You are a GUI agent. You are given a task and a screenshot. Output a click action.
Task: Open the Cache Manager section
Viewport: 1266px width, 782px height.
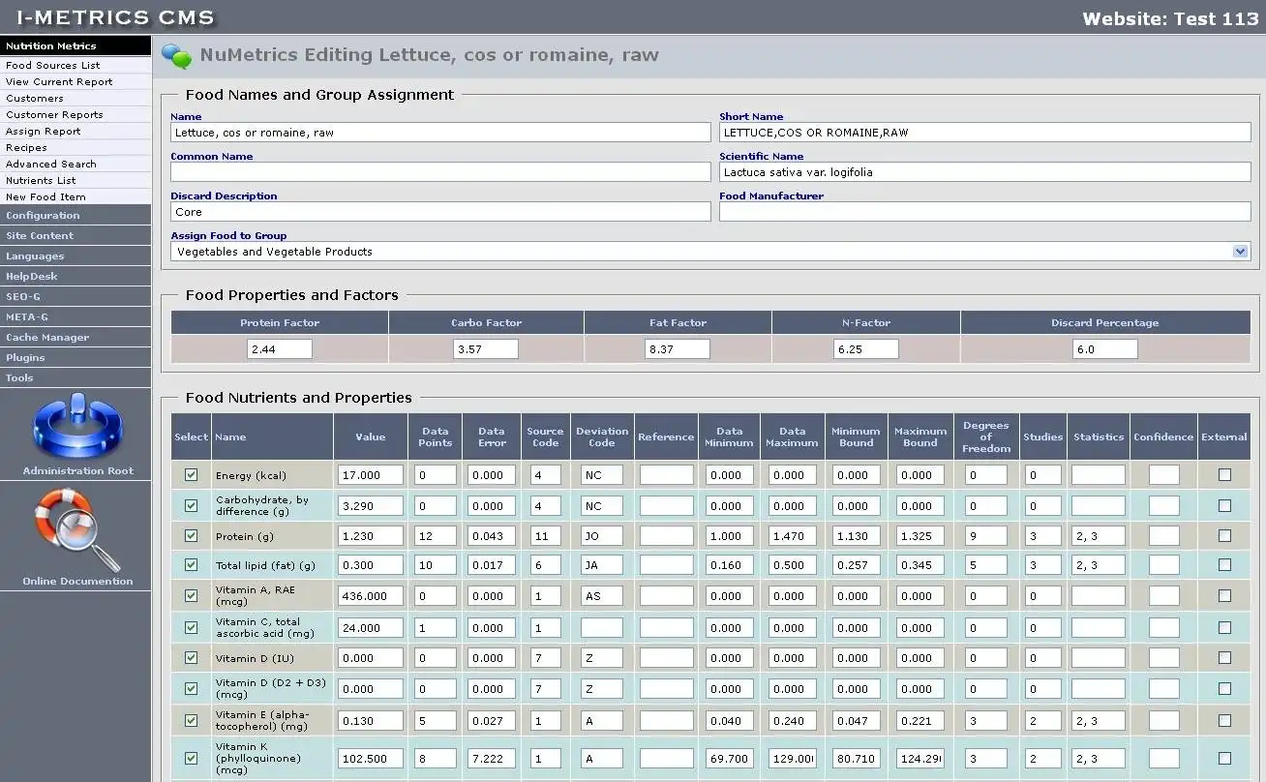click(x=47, y=338)
